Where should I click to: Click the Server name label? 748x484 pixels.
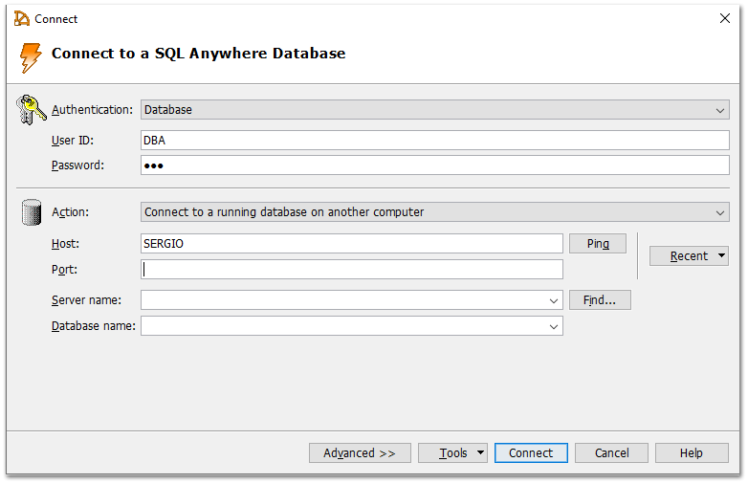tap(86, 300)
